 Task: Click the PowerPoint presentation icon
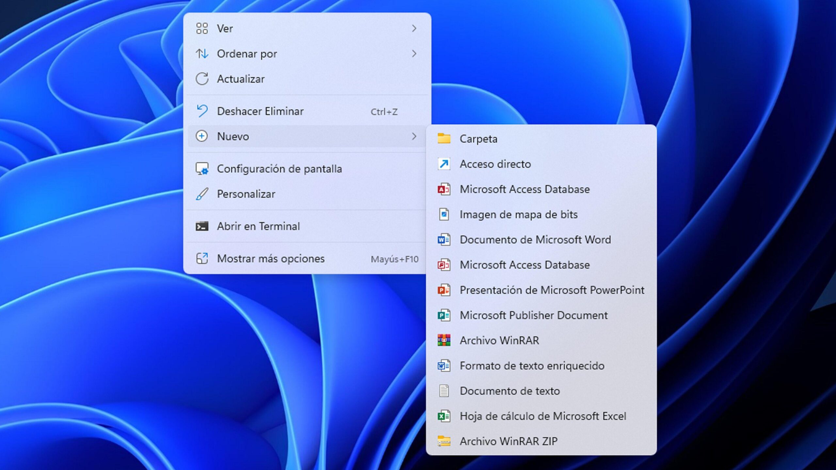(x=444, y=290)
